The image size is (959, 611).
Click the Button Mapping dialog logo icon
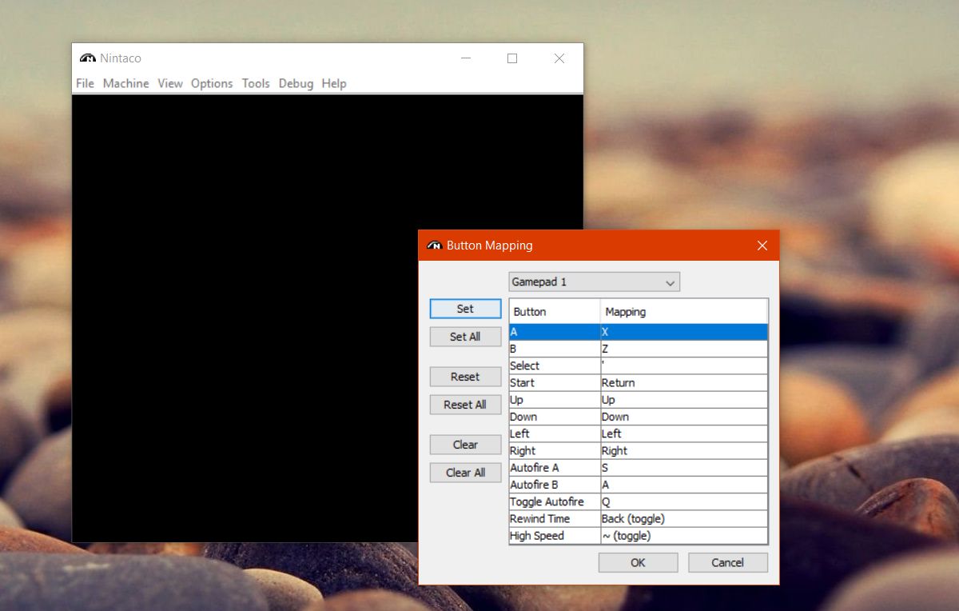point(435,246)
